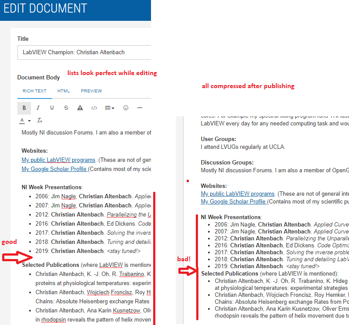Click the 'Discussion Groups:' heading in the published view
The width and height of the screenshot is (349, 325).
click(x=227, y=162)
